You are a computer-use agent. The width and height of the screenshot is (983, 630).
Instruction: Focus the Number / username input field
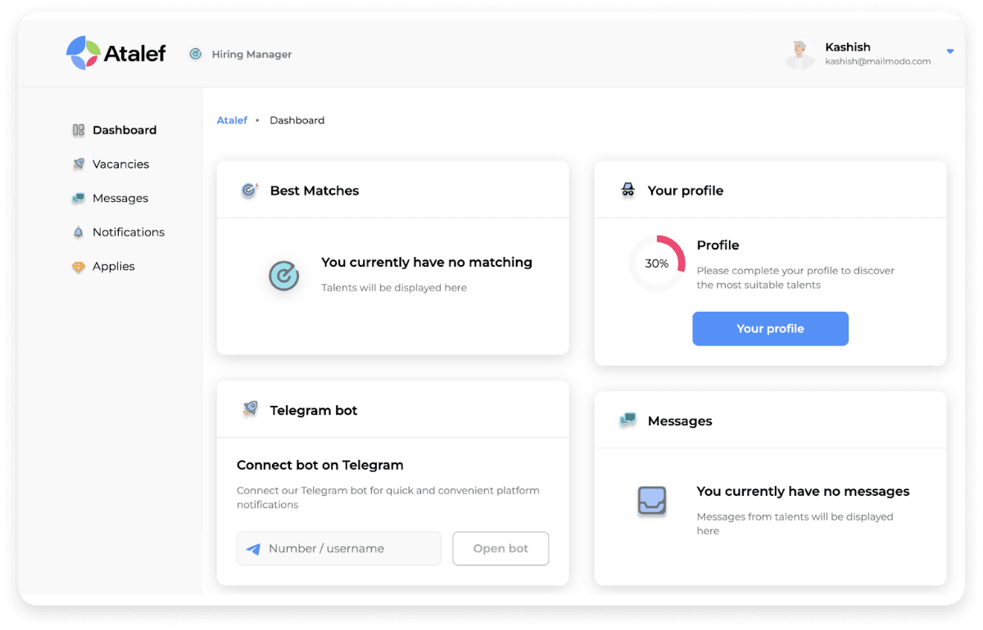point(339,548)
